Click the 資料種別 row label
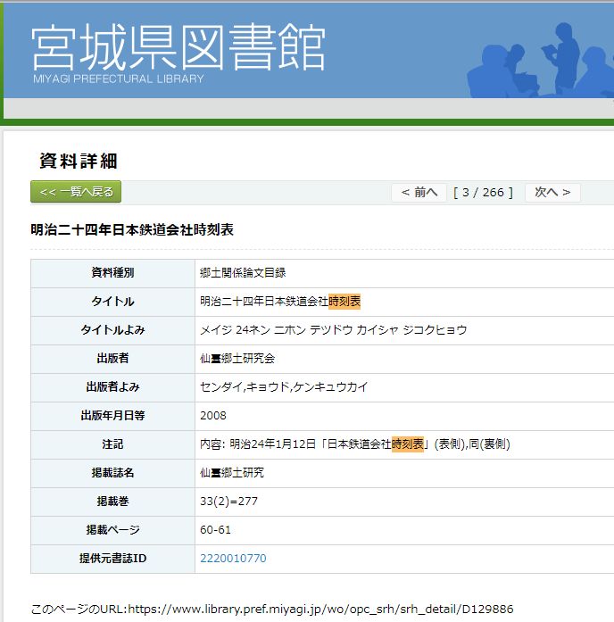Viewport: 614px width, 622px height. (x=112, y=272)
